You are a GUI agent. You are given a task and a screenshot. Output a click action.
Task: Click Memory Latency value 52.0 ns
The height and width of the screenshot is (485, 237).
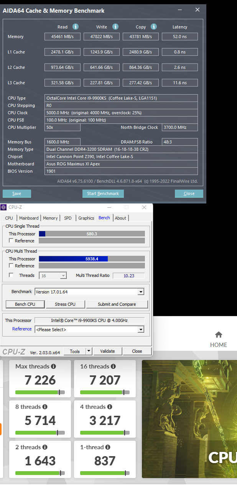click(x=180, y=37)
